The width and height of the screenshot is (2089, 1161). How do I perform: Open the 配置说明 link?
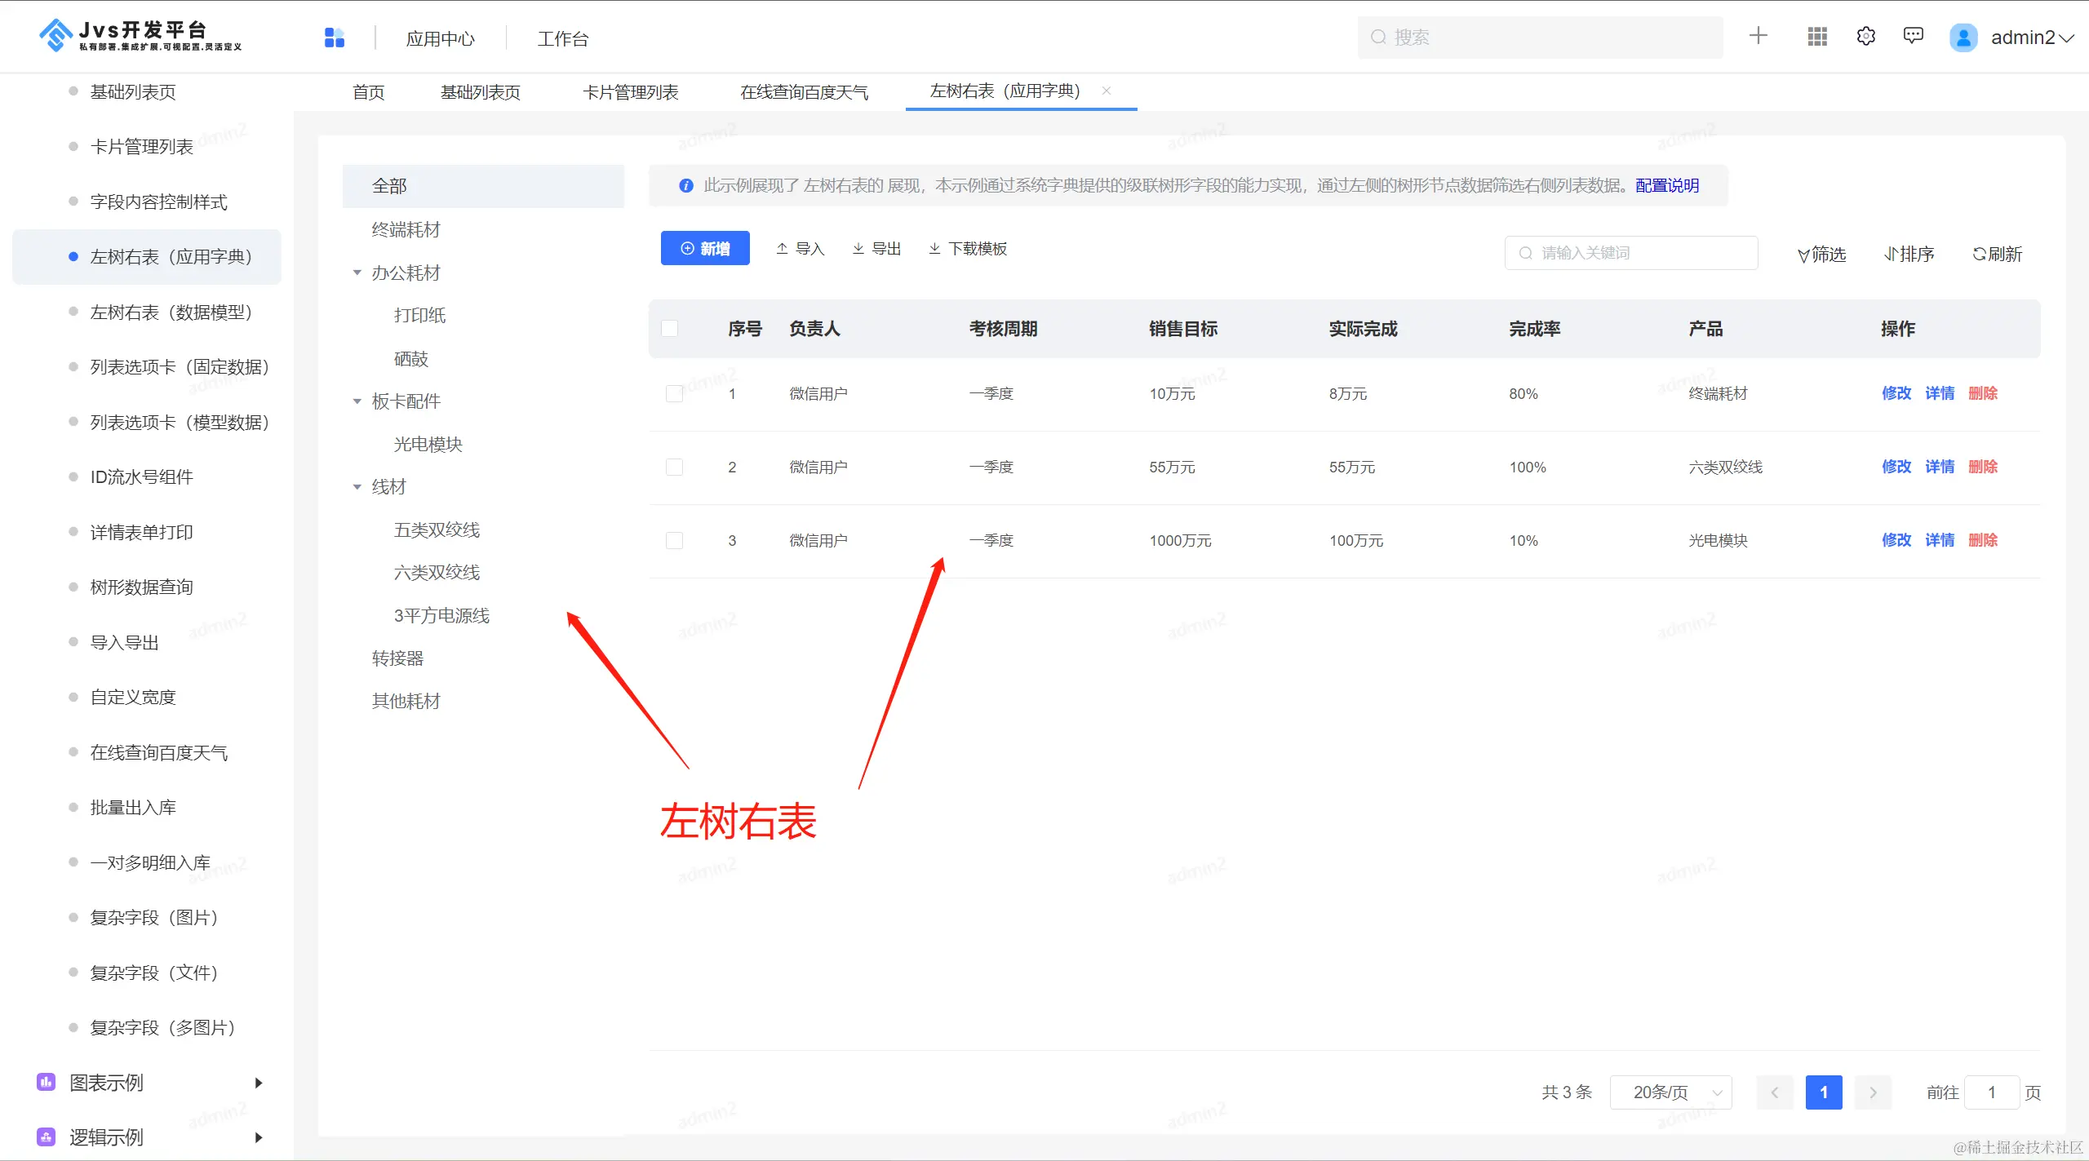coord(1667,186)
